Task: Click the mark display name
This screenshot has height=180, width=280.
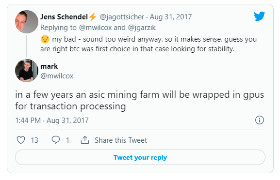Action: point(49,66)
